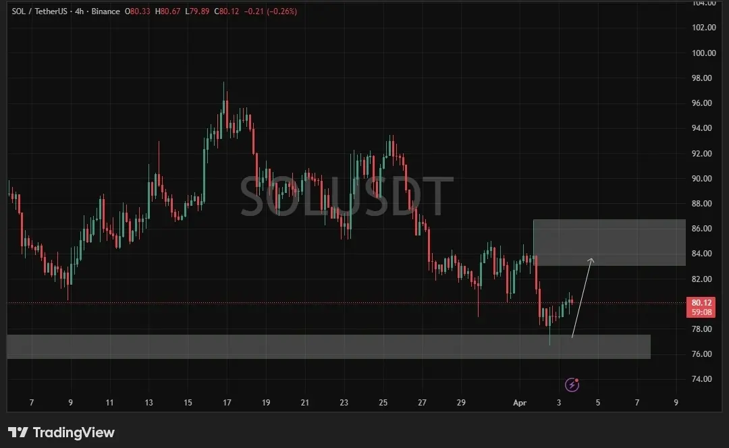The height and width of the screenshot is (448, 729).
Task: Click the 13 date label on time axis
Action: pyautogui.click(x=148, y=402)
